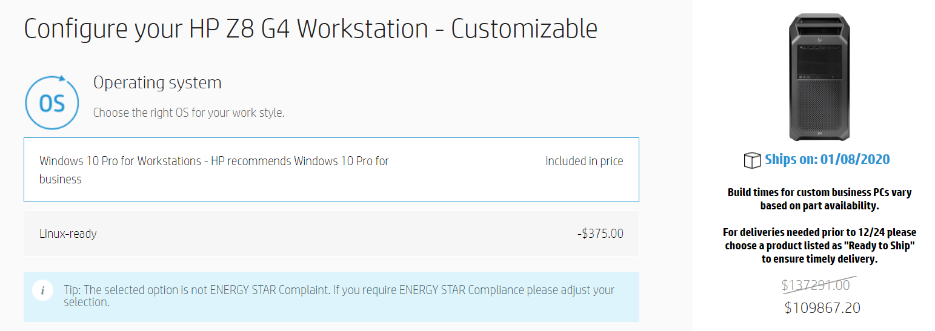The height and width of the screenshot is (331, 935).
Task: Click the 'Build times for custom business PCs' notice
Action: click(820, 199)
